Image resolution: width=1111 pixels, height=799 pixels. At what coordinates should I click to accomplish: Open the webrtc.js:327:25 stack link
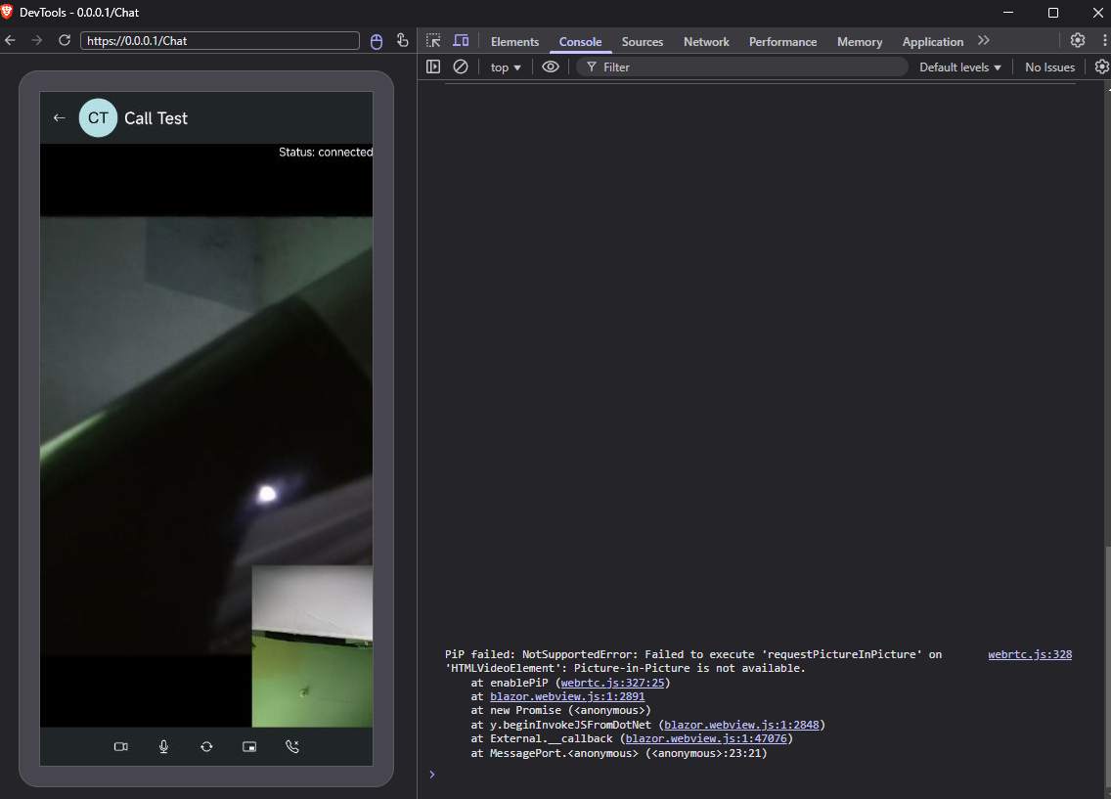(612, 683)
